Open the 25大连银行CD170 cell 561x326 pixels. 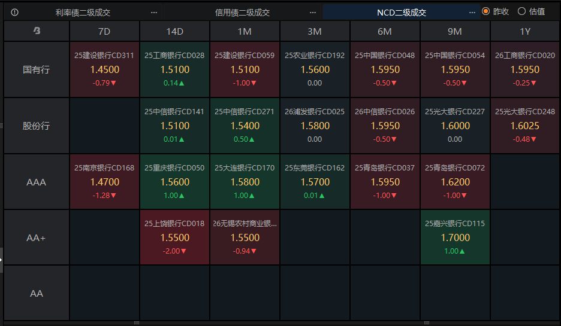tap(245, 182)
